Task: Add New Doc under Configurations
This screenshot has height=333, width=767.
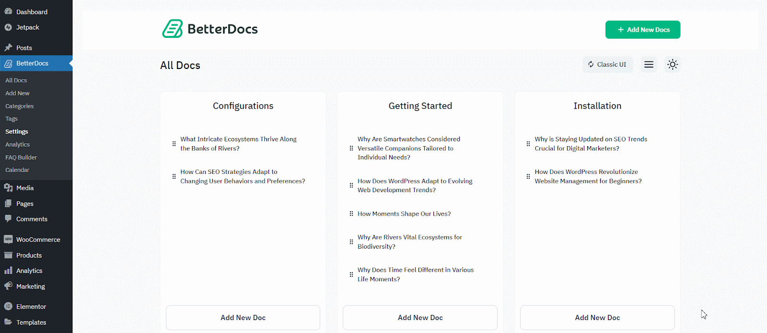Action: pos(243,318)
